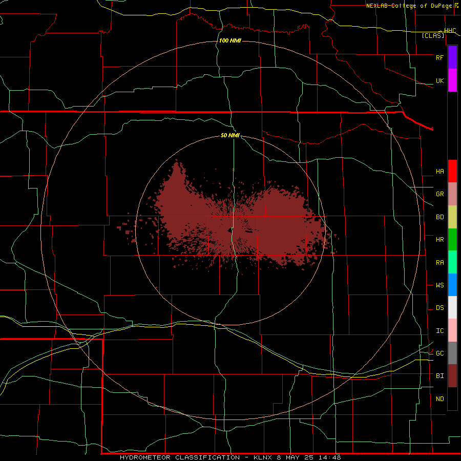This screenshot has height=461, width=461.
Task: Click the GC gray legend swatch
Action: click(x=452, y=353)
